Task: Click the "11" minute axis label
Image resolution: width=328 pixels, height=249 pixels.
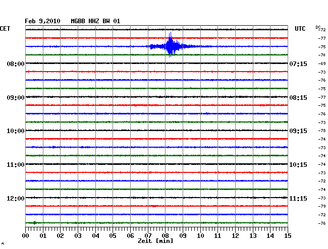Action: [x=218, y=235]
